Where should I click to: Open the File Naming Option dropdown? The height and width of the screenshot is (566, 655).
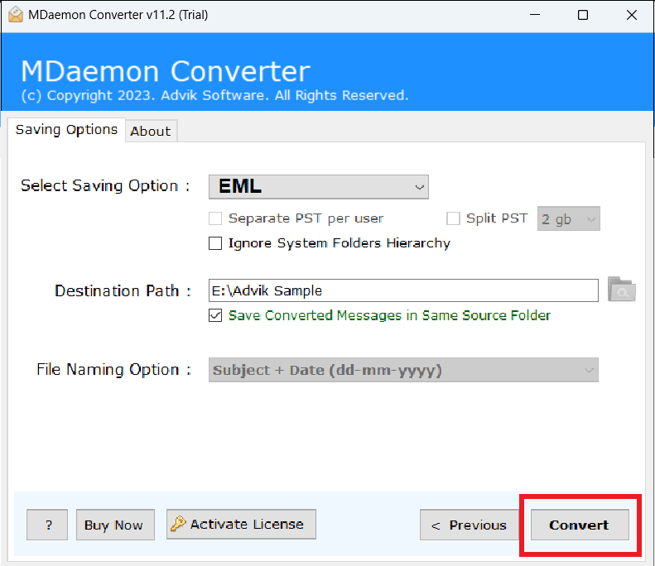point(403,370)
